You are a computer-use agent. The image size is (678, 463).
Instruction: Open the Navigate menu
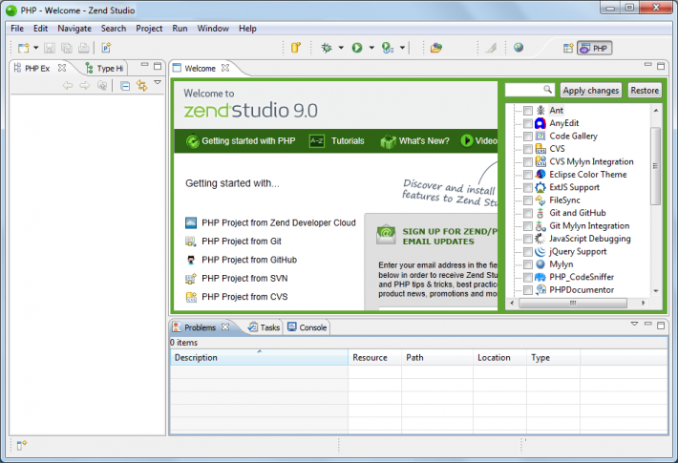click(74, 29)
